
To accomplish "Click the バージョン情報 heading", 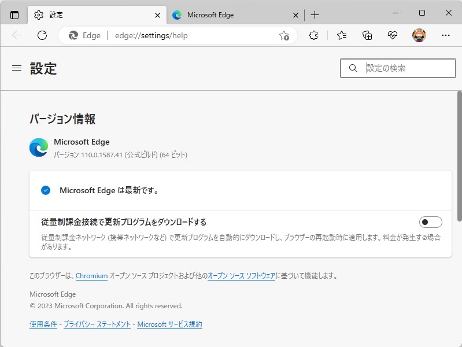I will pos(62,119).
